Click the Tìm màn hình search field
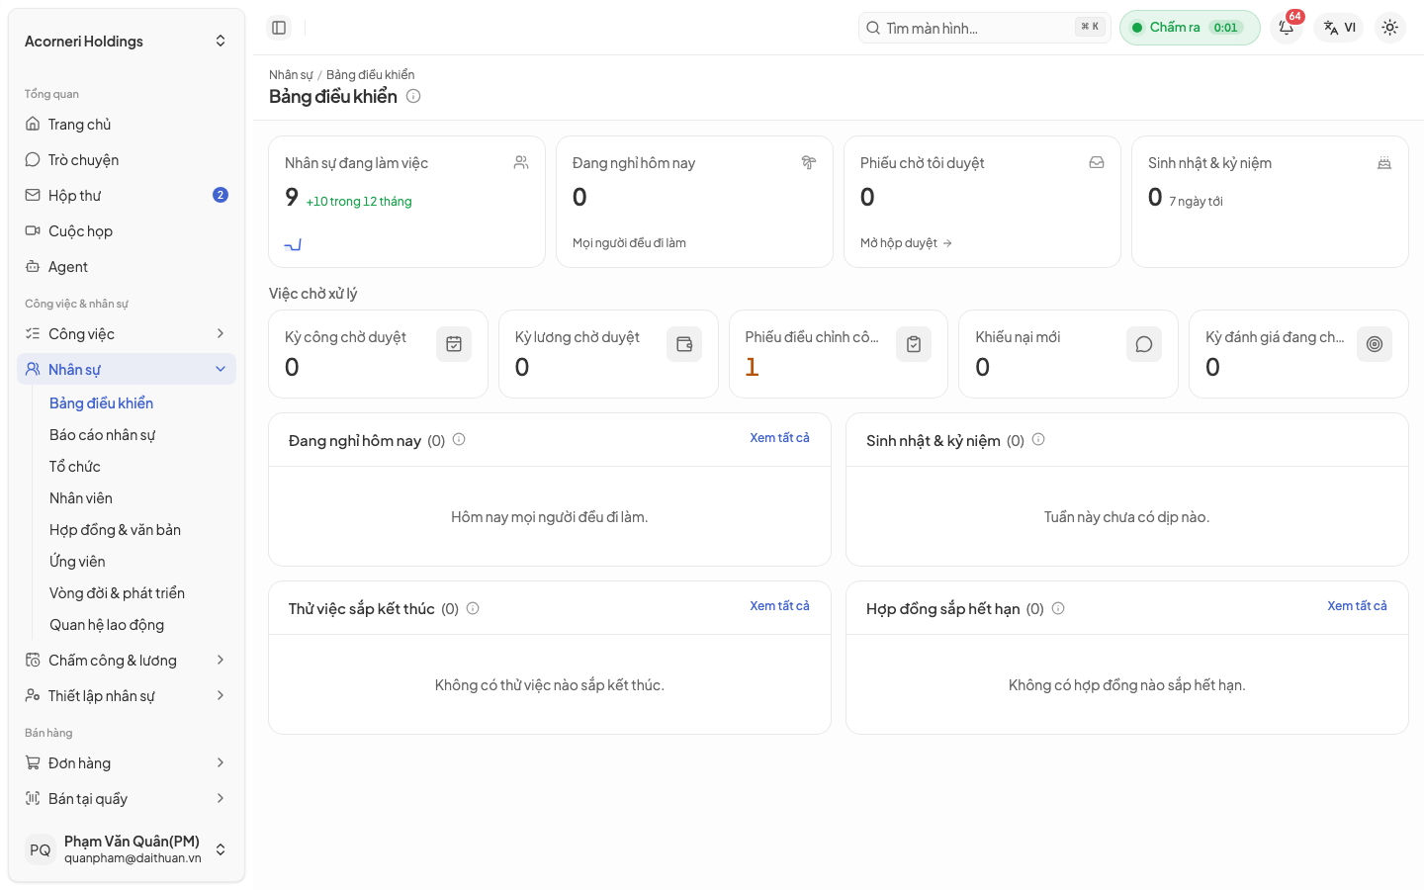This screenshot has width=1424, height=890. pyautogui.click(x=984, y=28)
